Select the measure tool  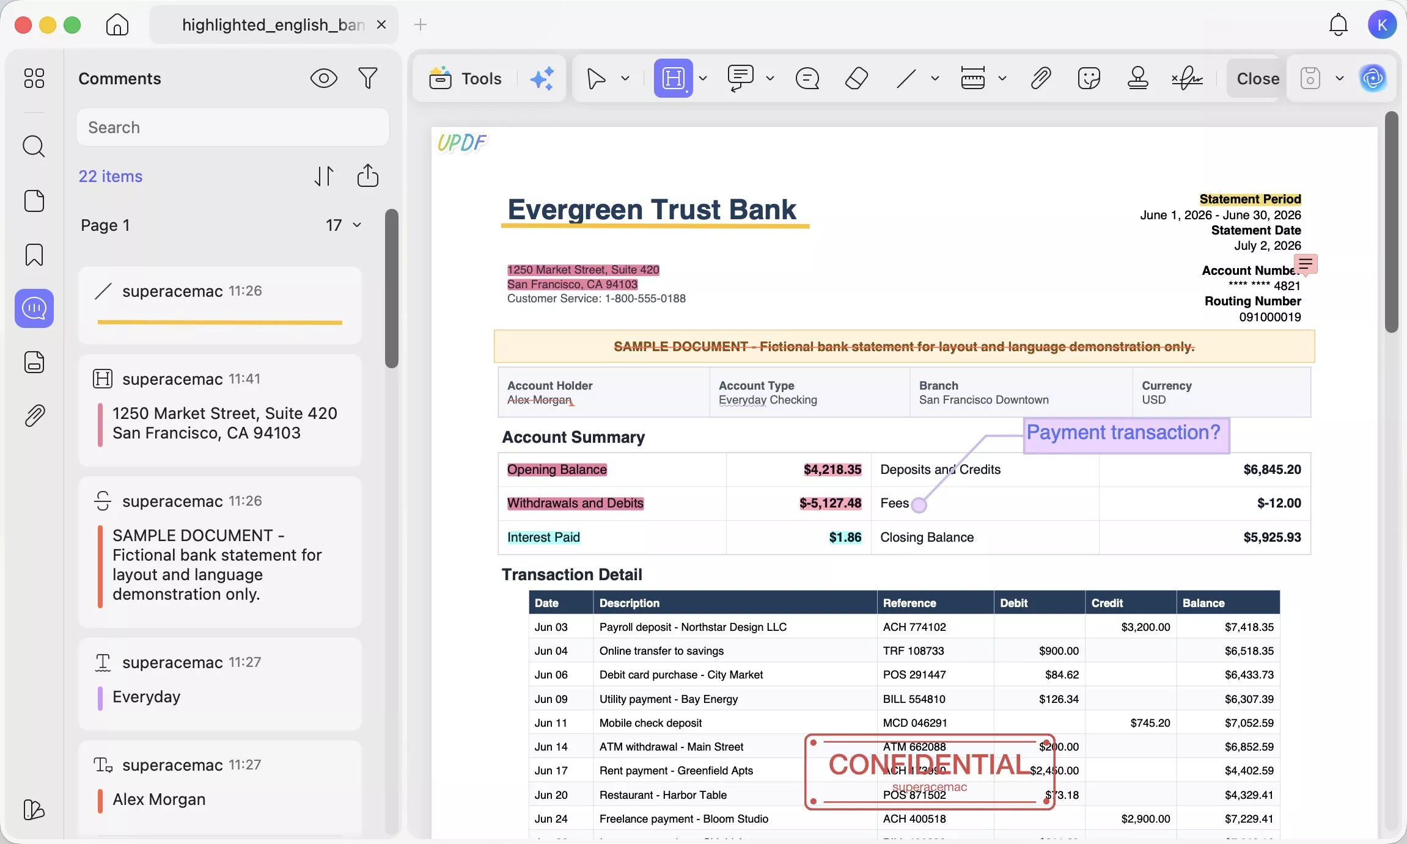point(973,78)
